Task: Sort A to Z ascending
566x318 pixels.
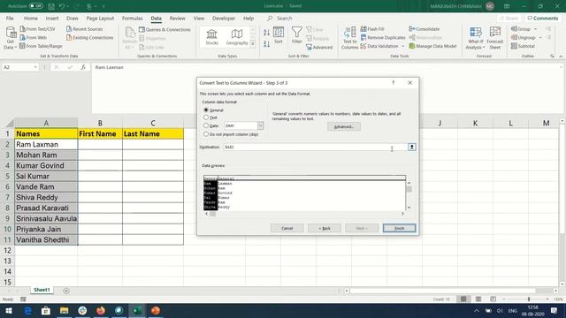Action: click(266, 33)
